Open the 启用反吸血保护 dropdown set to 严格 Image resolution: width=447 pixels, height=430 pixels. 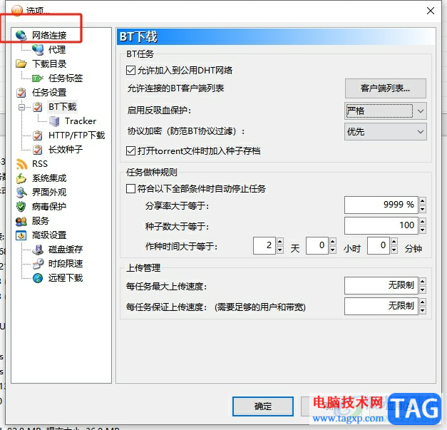(386, 111)
